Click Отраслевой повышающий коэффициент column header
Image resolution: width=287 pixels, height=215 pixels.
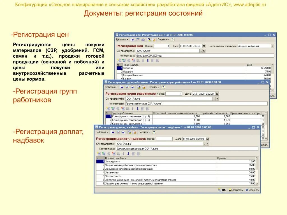[x=176, y=113]
